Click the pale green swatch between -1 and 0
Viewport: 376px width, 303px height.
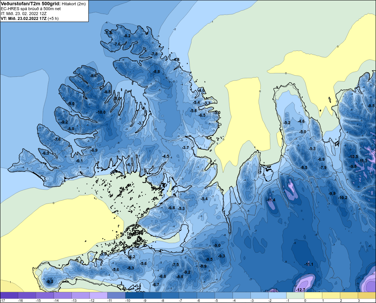(296, 295)
